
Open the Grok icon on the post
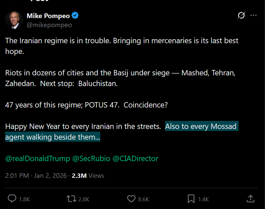(x=241, y=15)
